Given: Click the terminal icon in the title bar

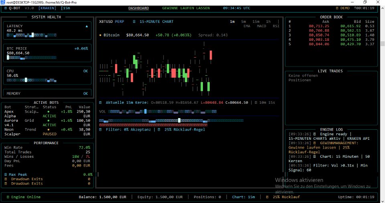Looking at the screenshot, I should (x=2, y=2).
